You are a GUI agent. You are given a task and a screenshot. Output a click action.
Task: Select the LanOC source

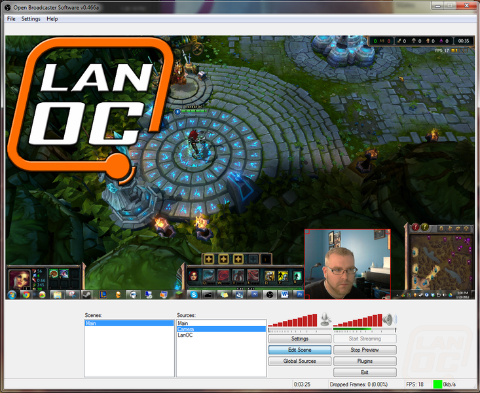[221, 335]
